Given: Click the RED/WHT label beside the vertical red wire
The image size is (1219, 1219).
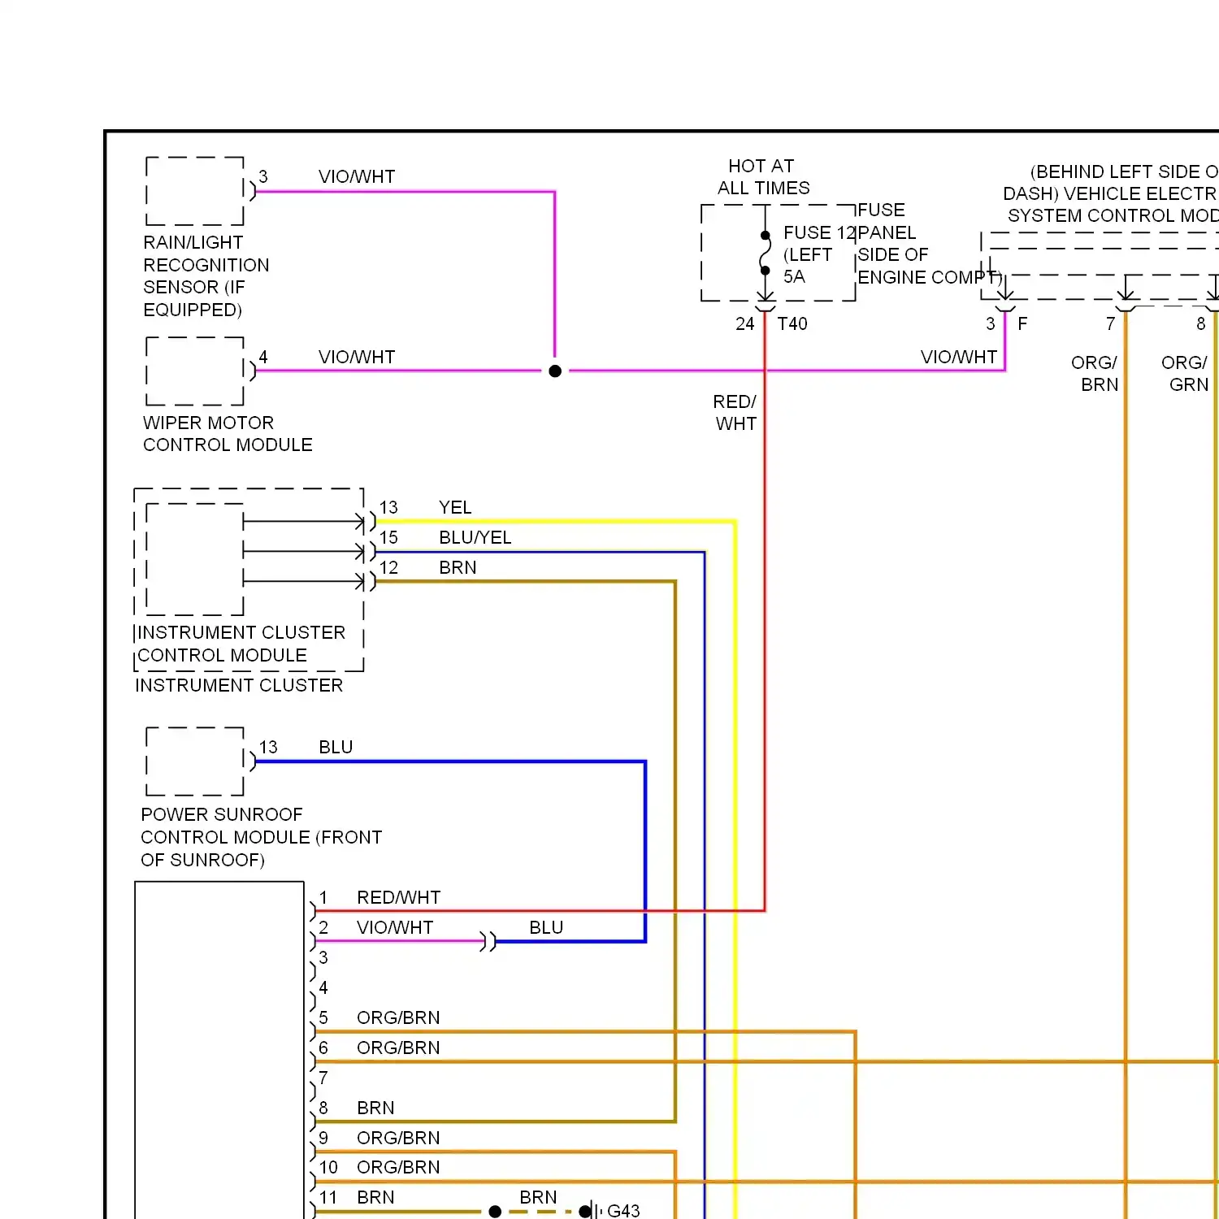Looking at the screenshot, I should pos(735,413).
